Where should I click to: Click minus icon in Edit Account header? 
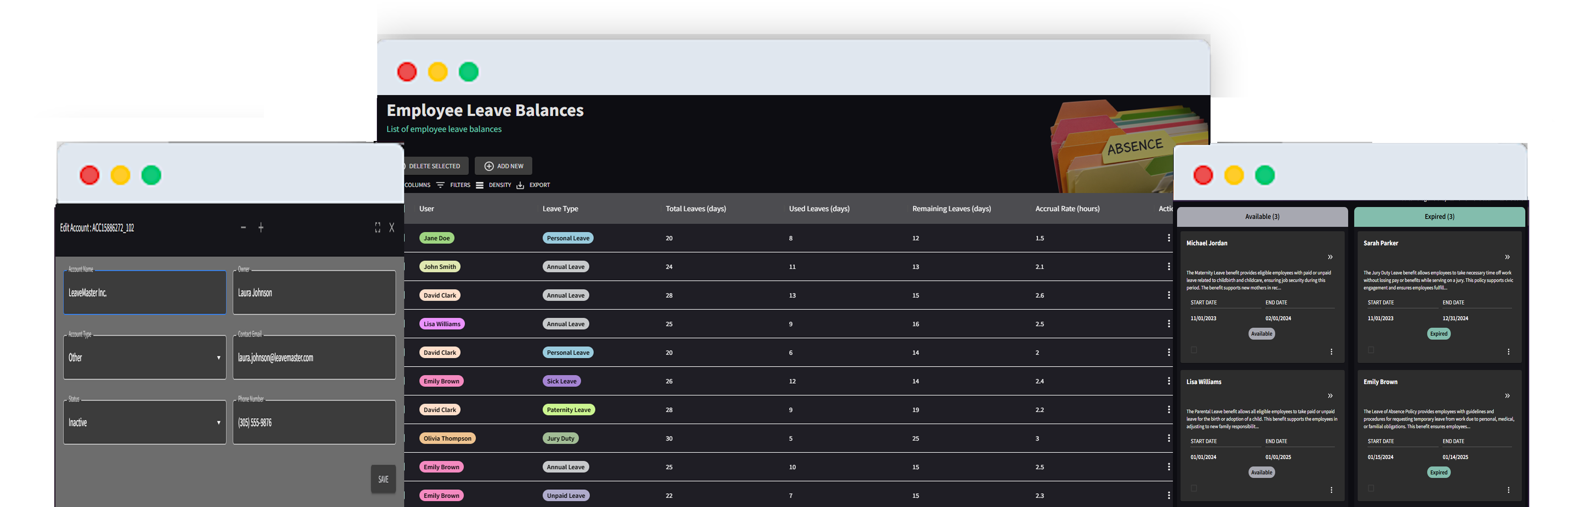coord(243,228)
